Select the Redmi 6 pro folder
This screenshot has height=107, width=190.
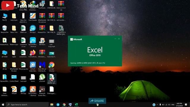(x=14, y=42)
